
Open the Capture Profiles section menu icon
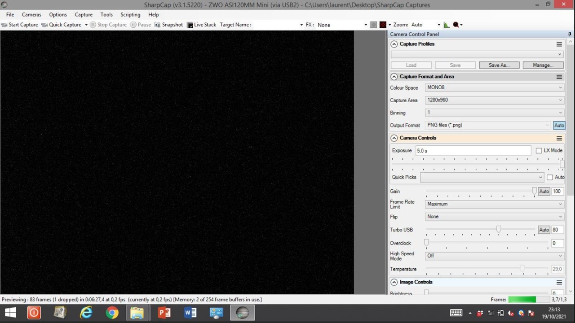tap(559, 44)
